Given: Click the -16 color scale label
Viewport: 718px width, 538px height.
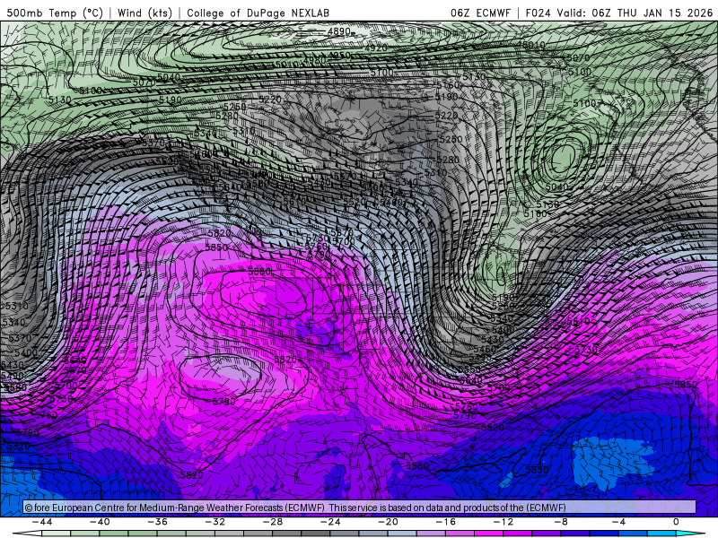Looking at the screenshot, I should 446,522.
